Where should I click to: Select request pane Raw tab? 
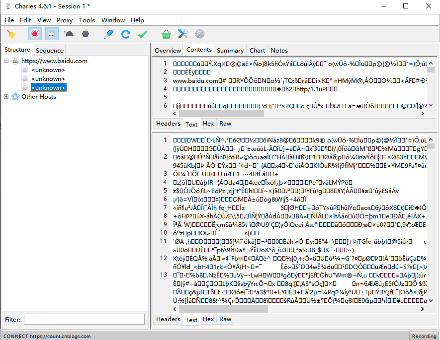pyautogui.click(x=225, y=124)
